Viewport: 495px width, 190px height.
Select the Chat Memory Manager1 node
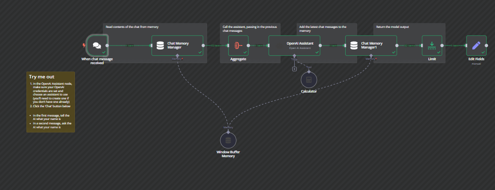point(371,46)
